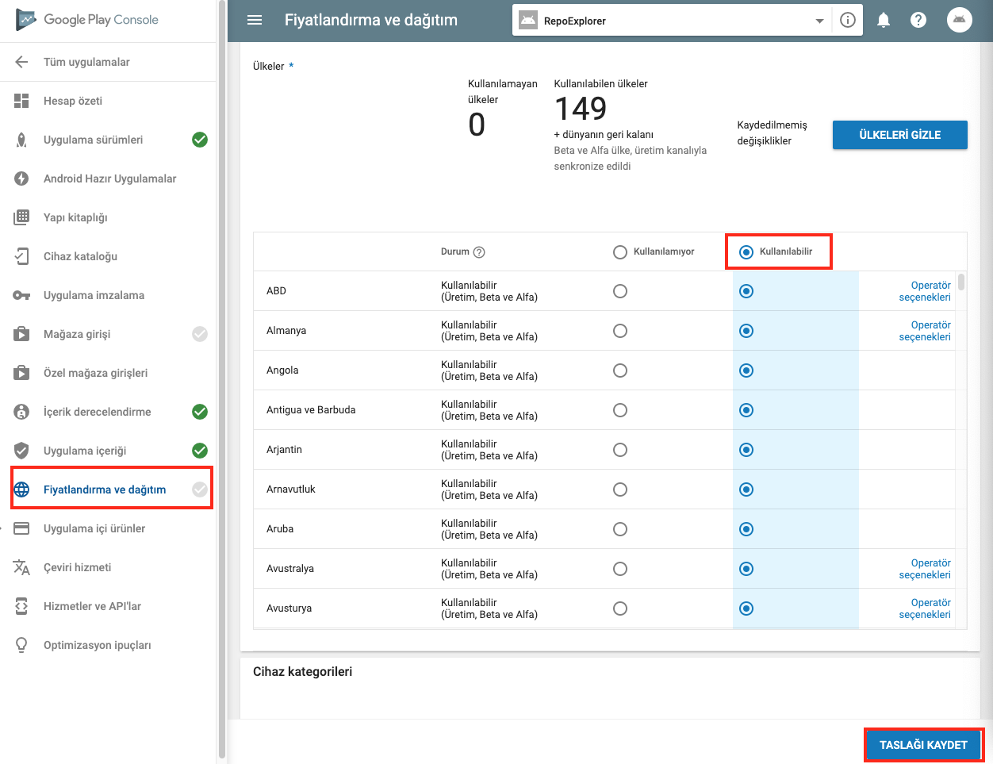Open Operatör seçenekleri for Avustralya

click(925, 569)
